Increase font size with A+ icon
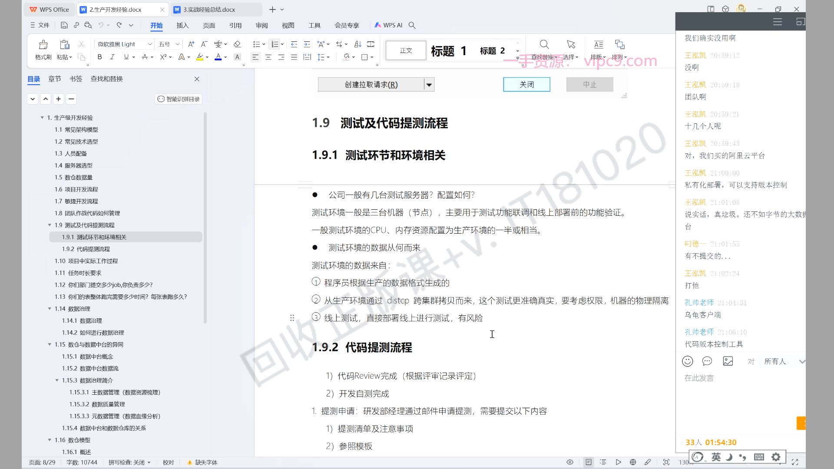This screenshot has width=834, height=469. tap(191, 44)
